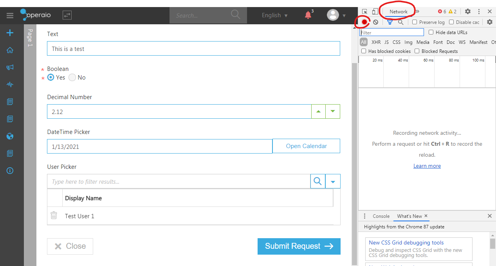Switch to the Console drawer tab
Viewport: 496px width, 266px height.
(x=381, y=216)
